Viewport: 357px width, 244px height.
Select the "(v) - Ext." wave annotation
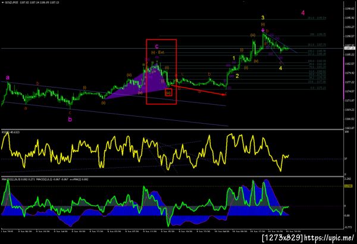click(x=158, y=52)
